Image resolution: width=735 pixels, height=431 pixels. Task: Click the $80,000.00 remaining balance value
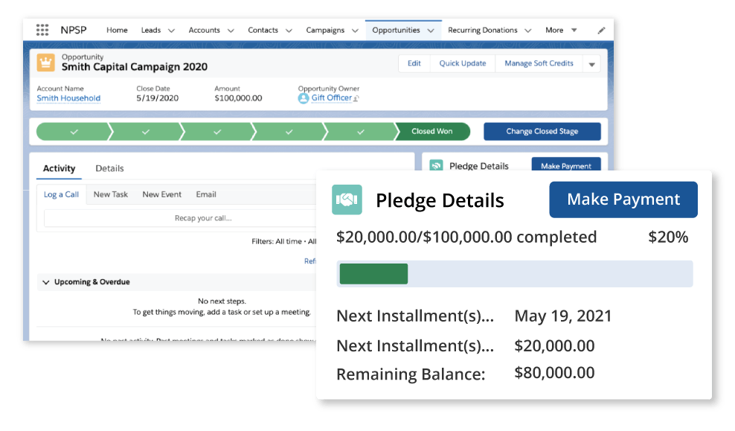[554, 373]
